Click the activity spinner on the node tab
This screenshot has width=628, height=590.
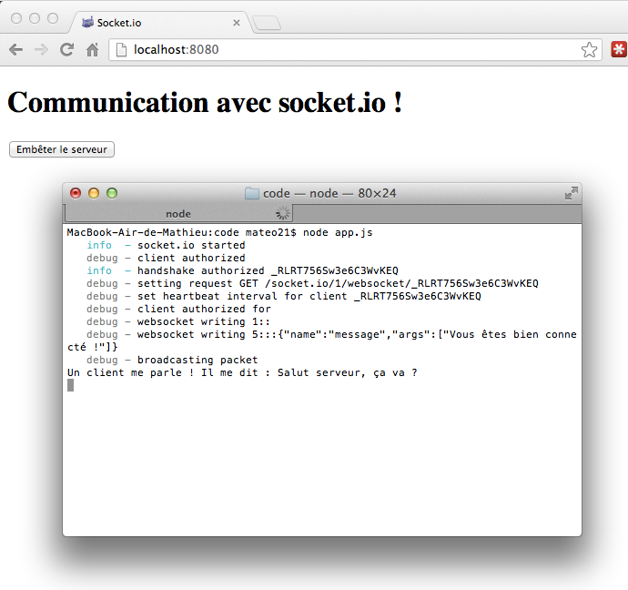[283, 213]
